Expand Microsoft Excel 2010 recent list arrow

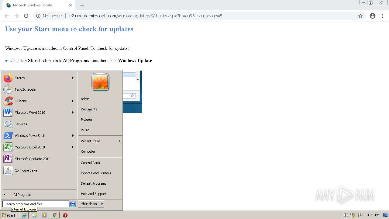tap(73, 147)
